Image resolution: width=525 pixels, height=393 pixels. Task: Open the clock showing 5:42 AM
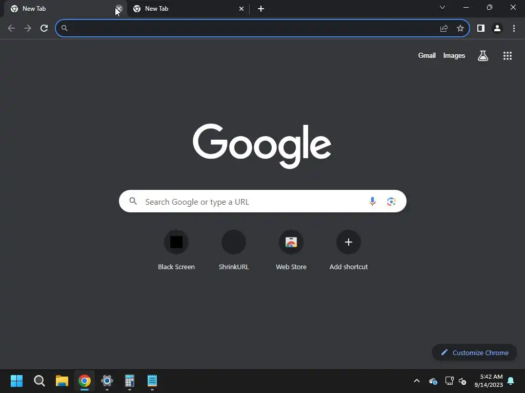(x=489, y=381)
